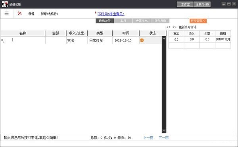Screen dimensions: 238x147
Task: Click the 2018年12月 summary cell
Action: [223, 39]
